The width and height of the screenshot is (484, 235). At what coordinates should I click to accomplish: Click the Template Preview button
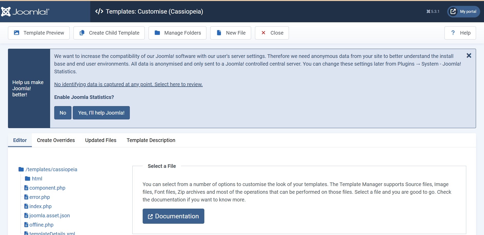point(39,33)
